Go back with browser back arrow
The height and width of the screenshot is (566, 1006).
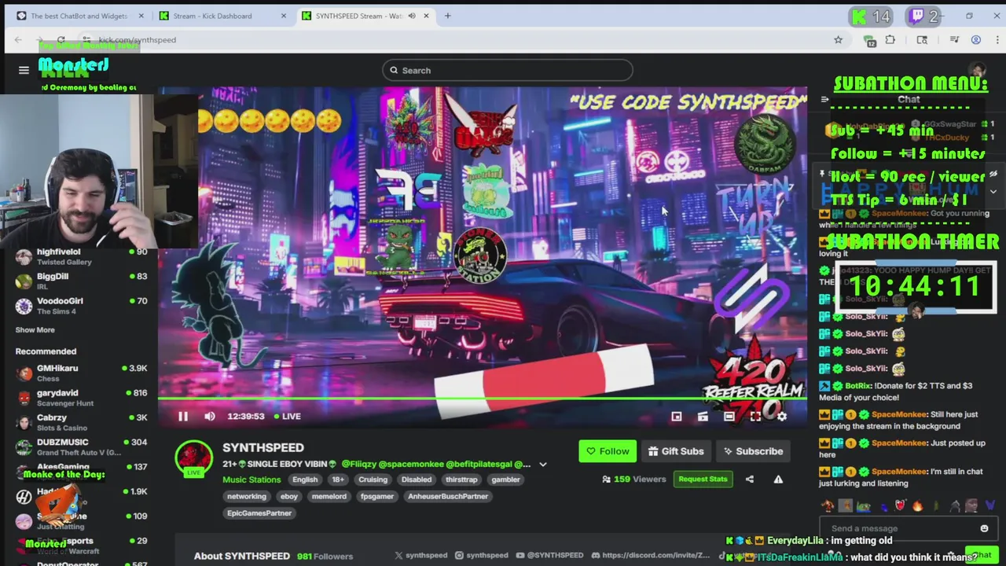(18, 39)
